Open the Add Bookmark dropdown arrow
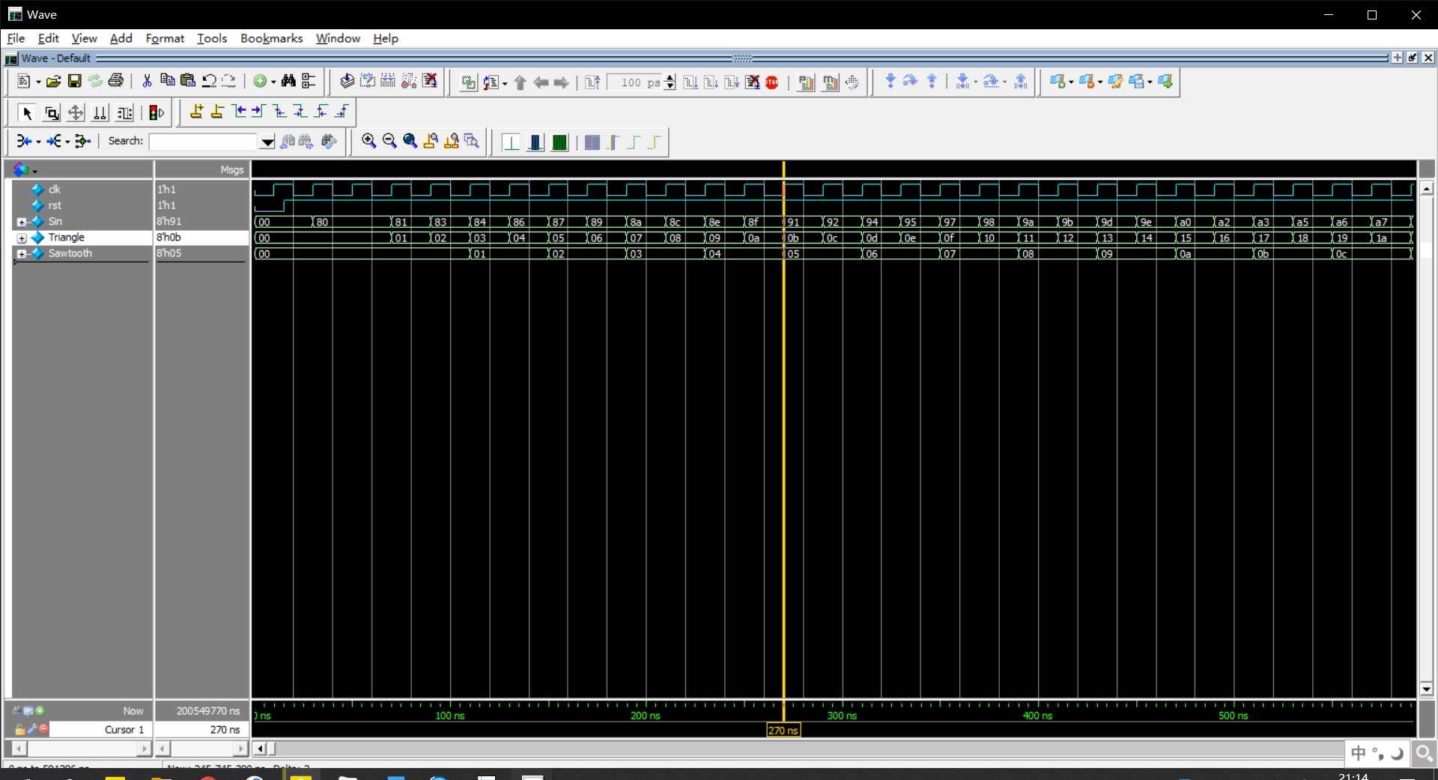Image resolution: width=1438 pixels, height=780 pixels. point(1071,82)
